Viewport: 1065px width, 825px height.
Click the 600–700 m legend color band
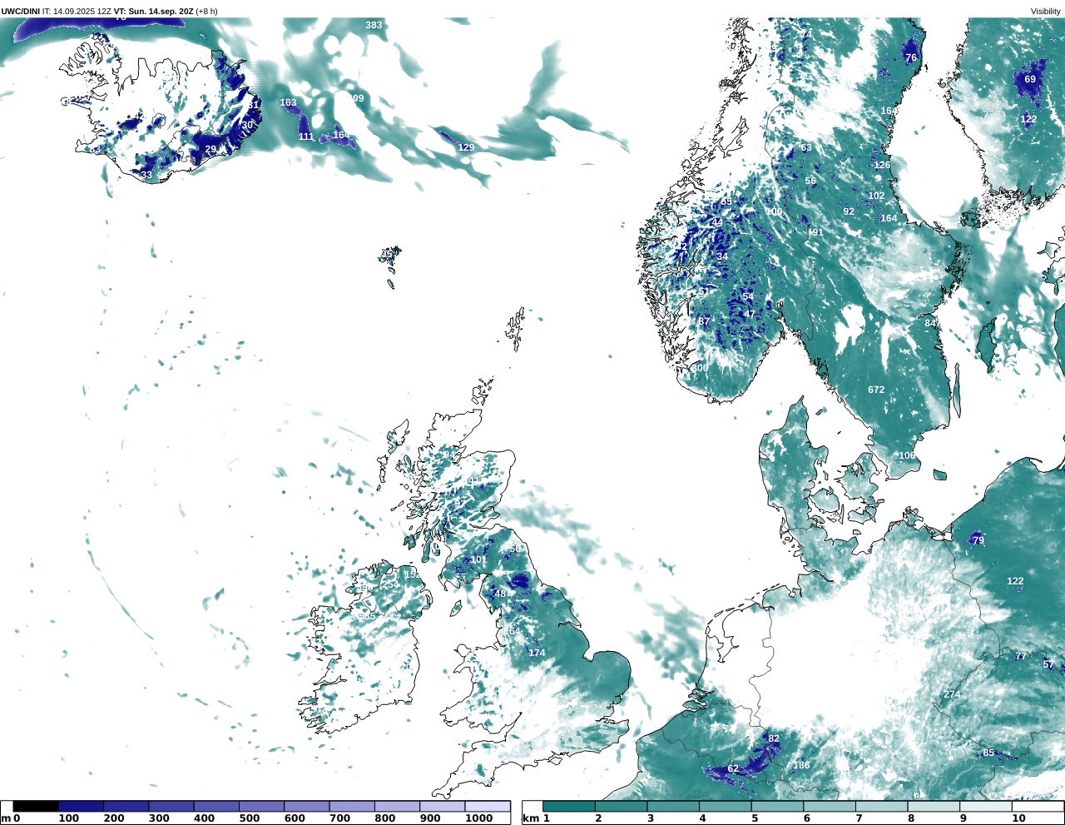click(x=306, y=806)
